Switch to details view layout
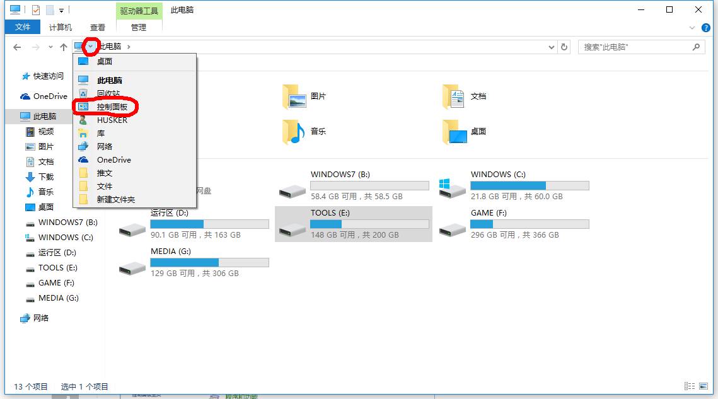718x399 pixels. (688, 386)
